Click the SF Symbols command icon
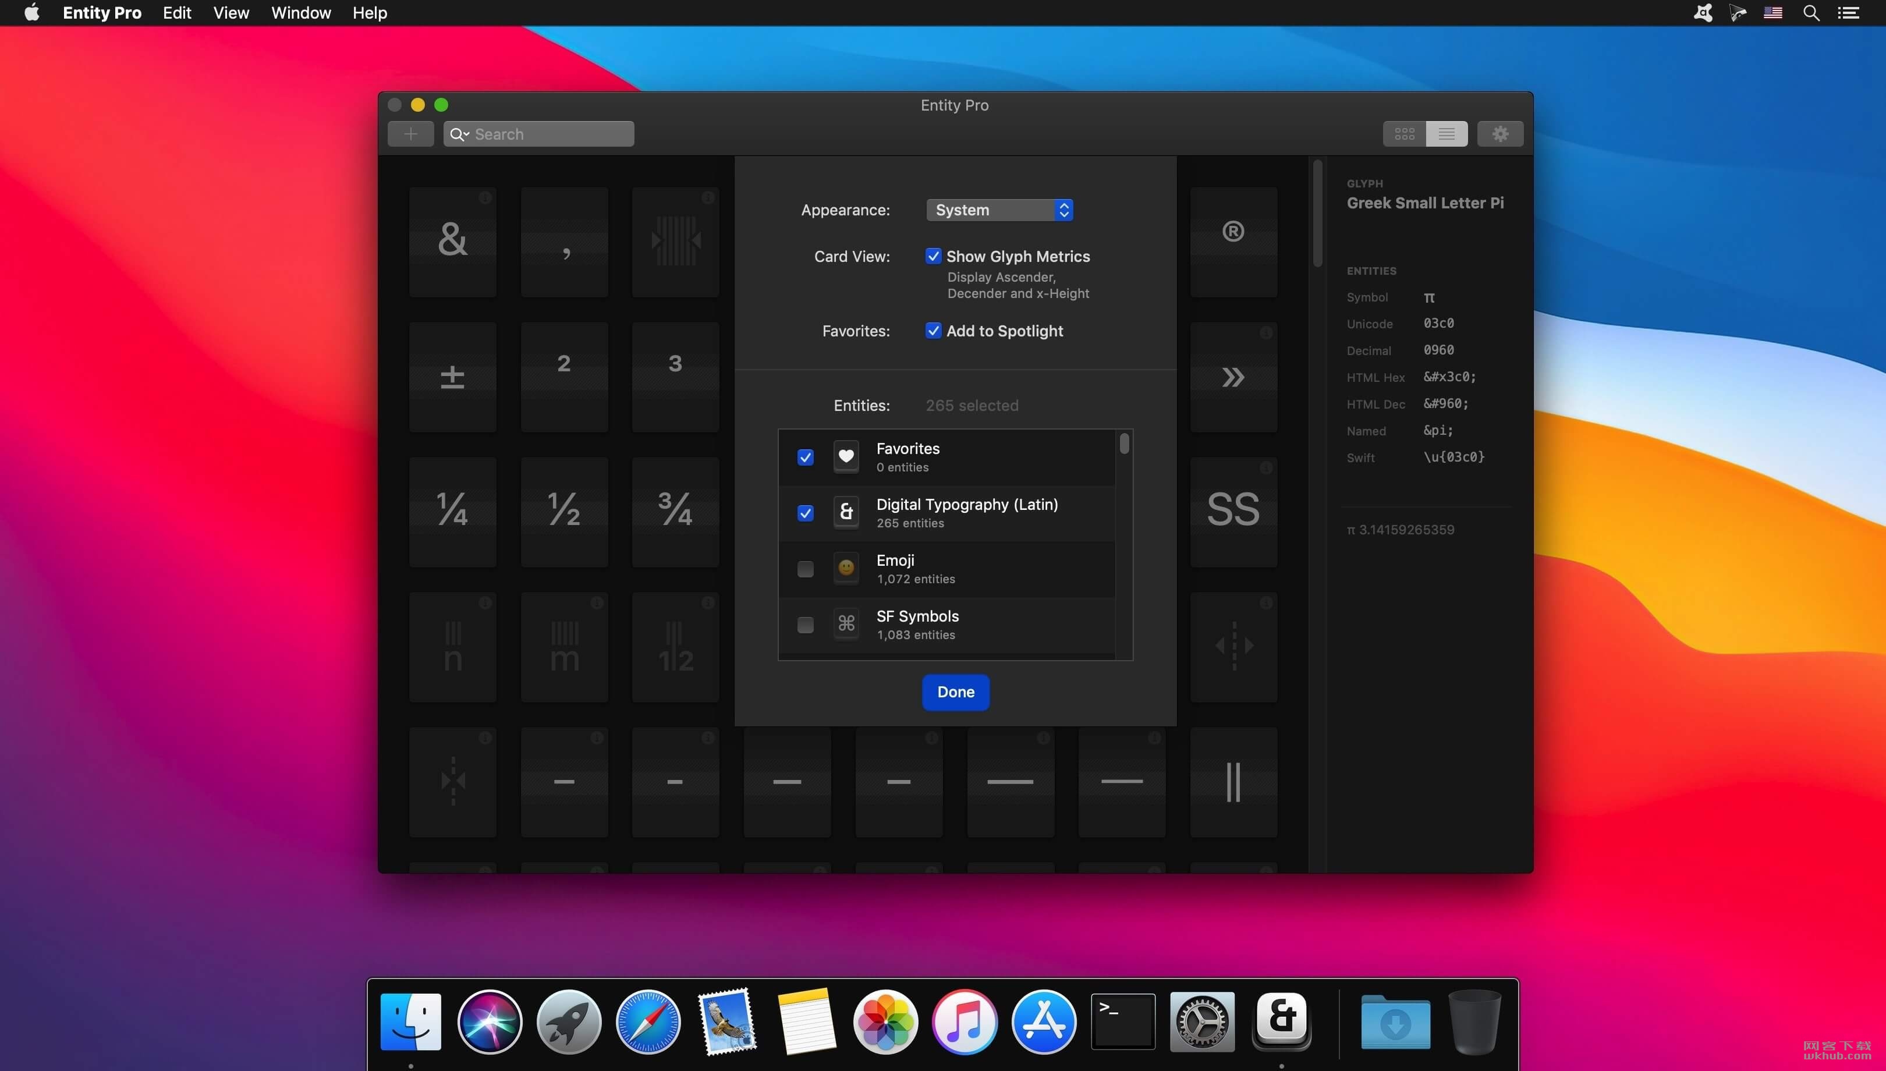The width and height of the screenshot is (1886, 1071). (846, 625)
